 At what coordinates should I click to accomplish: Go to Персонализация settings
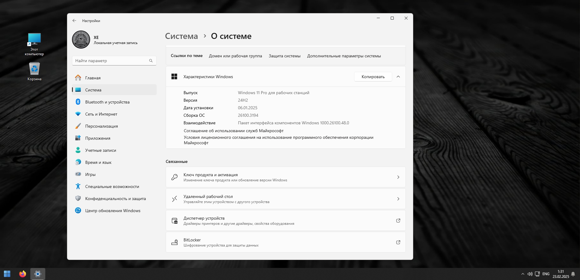pos(101,126)
